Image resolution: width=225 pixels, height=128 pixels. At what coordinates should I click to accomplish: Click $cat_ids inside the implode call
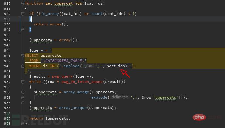[x=116, y=66]
